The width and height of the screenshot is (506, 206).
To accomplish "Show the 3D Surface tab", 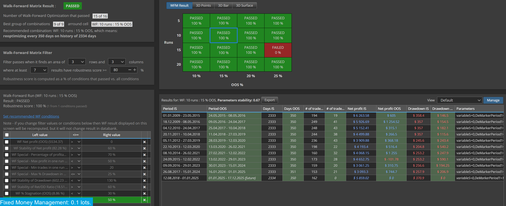I will tap(245, 5).
